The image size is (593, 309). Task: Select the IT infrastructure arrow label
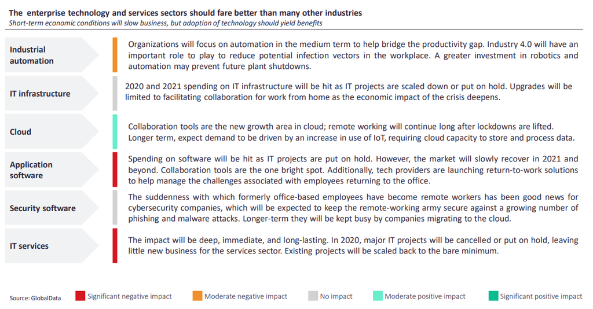(x=52, y=93)
